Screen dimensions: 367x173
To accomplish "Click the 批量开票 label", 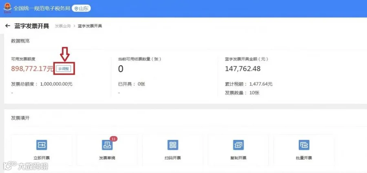I will tap(304, 158).
